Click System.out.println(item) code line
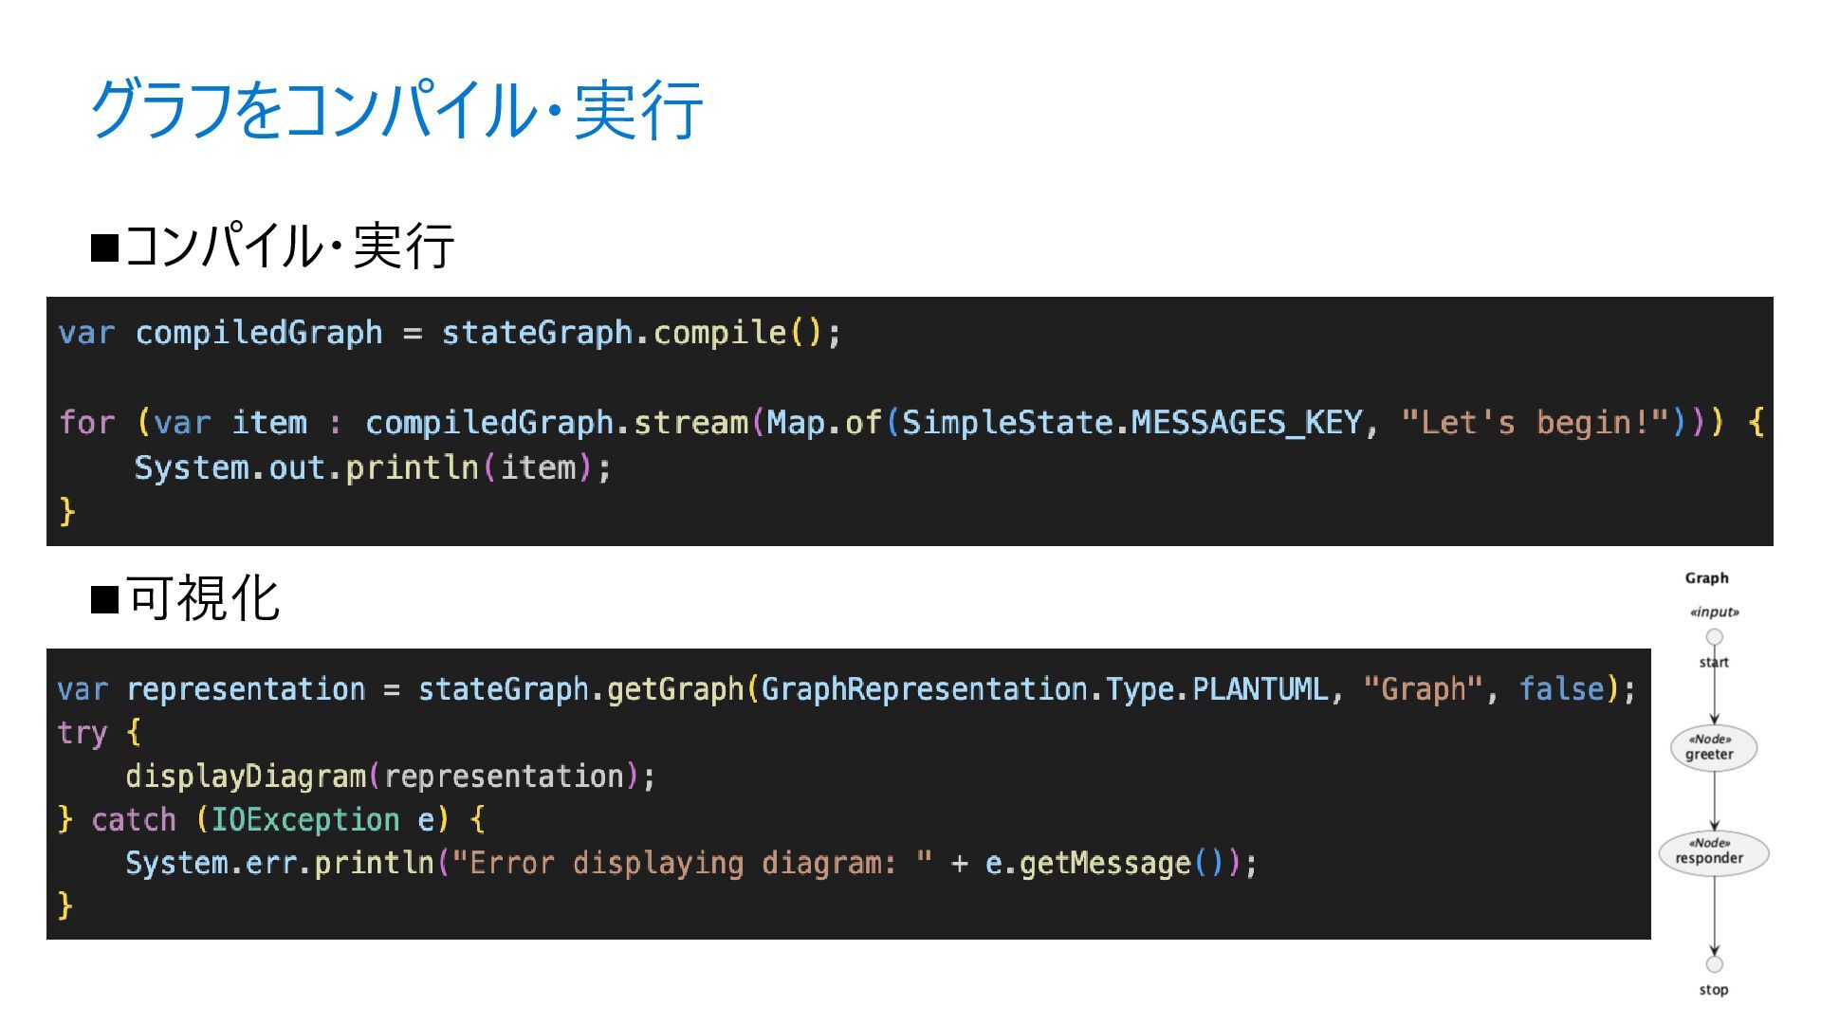 [x=373, y=467]
